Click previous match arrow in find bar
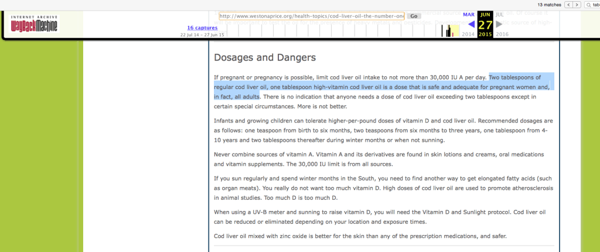The width and height of the screenshot is (600, 252). click(568, 5)
